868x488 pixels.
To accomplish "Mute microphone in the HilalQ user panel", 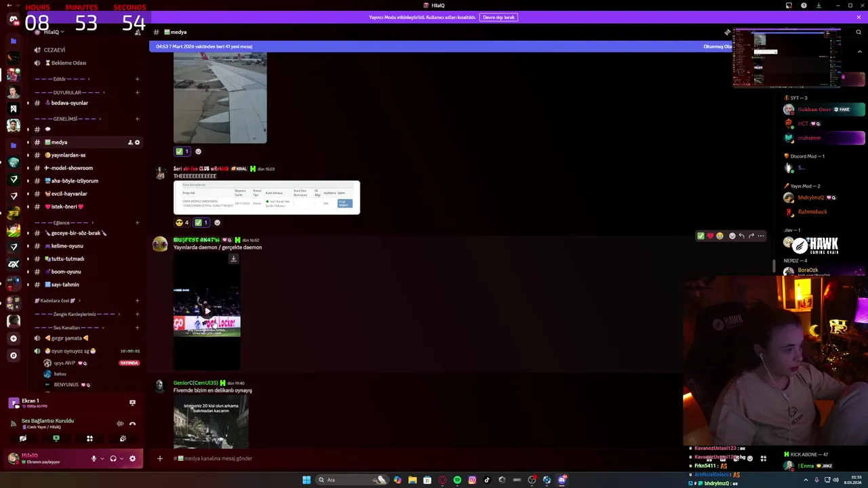I will (94, 459).
